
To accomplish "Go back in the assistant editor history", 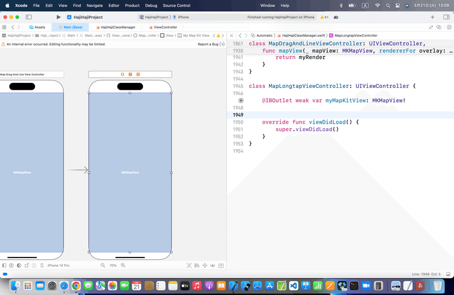I will coord(240,36).
